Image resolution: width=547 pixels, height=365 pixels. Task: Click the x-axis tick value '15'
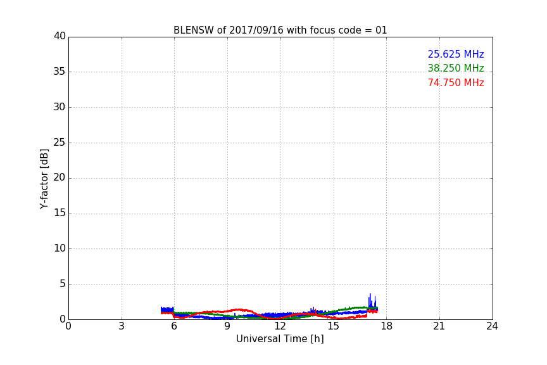point(333,326)
